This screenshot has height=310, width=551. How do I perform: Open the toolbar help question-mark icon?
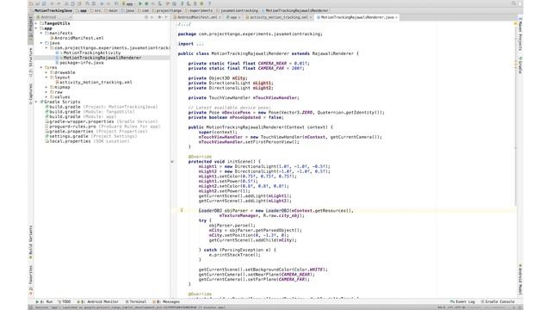[209, 3]
